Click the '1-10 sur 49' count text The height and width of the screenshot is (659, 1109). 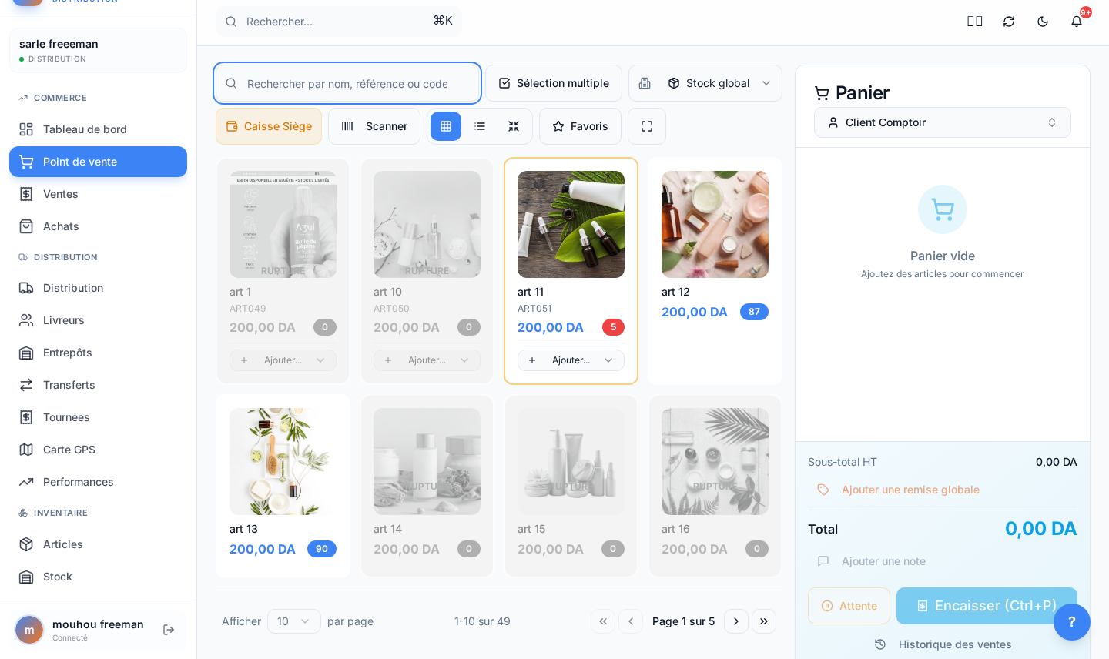click(x=482, y=621)
